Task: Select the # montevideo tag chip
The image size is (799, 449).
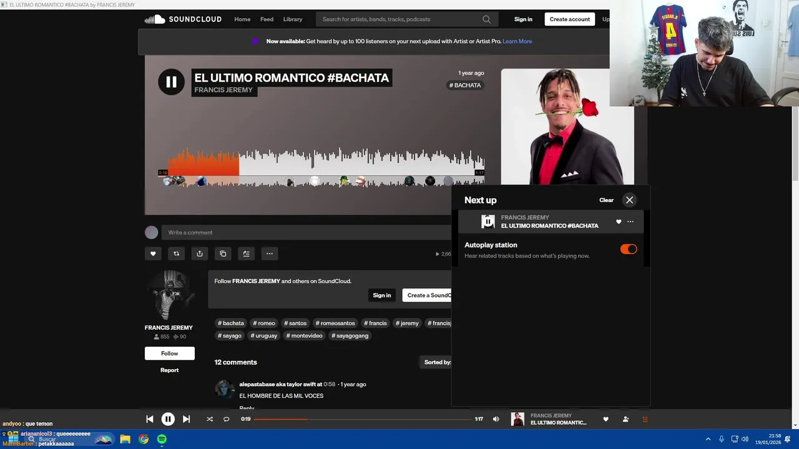Action: click(x=305, y=336)
